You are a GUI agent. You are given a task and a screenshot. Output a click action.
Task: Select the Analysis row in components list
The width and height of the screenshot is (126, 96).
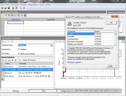click(x=91, y=34)
